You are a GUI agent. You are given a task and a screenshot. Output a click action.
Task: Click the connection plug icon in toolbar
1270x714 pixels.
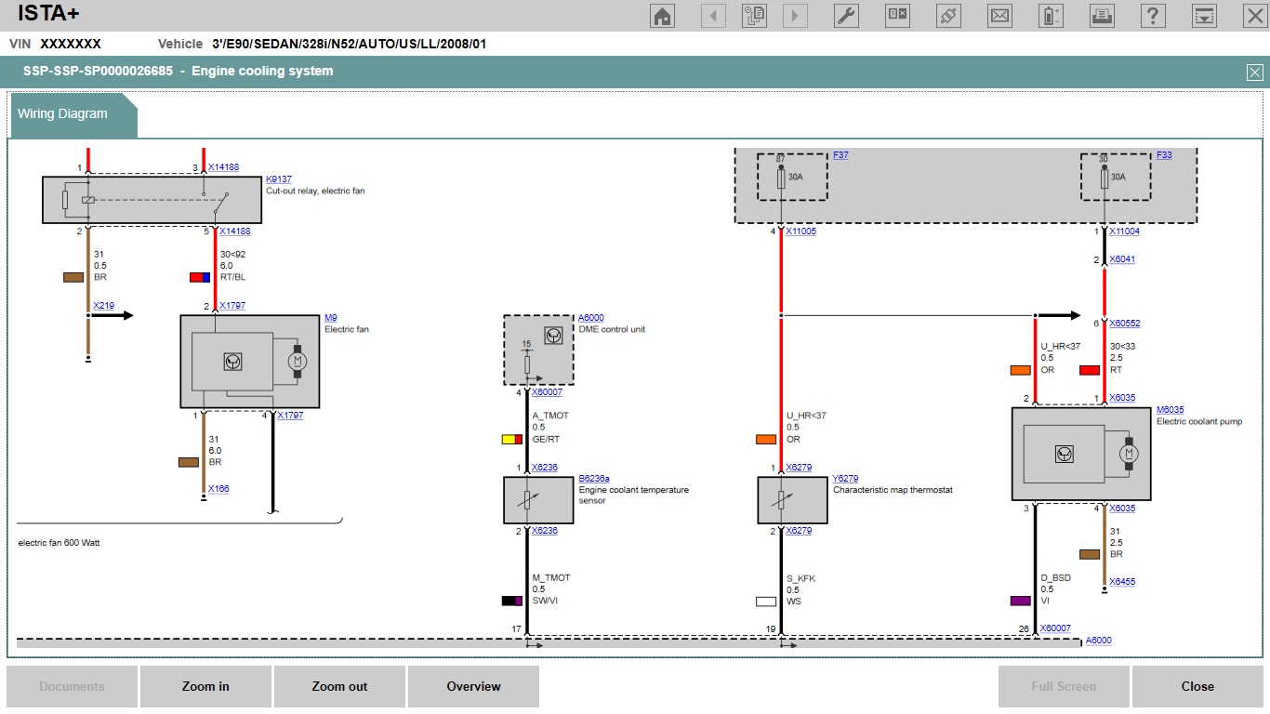(x=948, y=16)
